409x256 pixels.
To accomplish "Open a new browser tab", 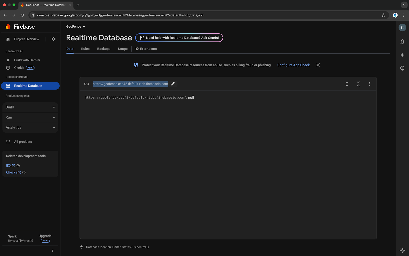I will point(78,5).
